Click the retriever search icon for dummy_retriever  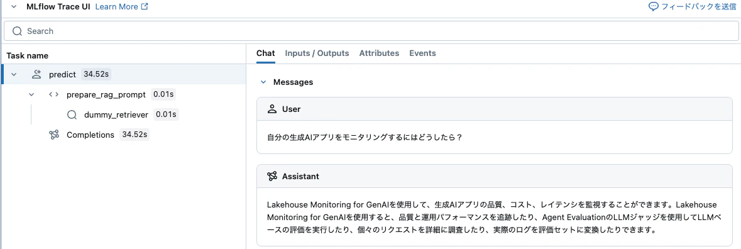click(x=72, y=114)
